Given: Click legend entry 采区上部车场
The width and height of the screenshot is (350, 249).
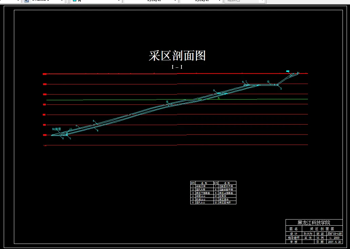Looking at the screenshot, I should coord(226,193).
